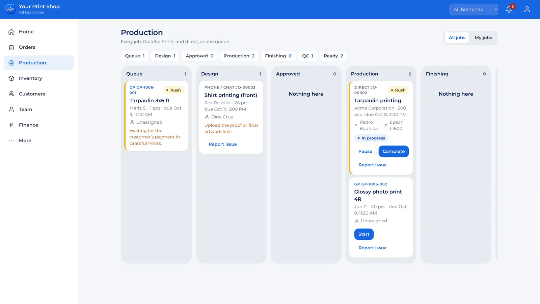The height and width of the screenshot is (304, 540).
Task: Click the GP-1006-002 order reference
Action: click(371, 184)
